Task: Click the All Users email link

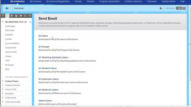Action: pos(43,36)
